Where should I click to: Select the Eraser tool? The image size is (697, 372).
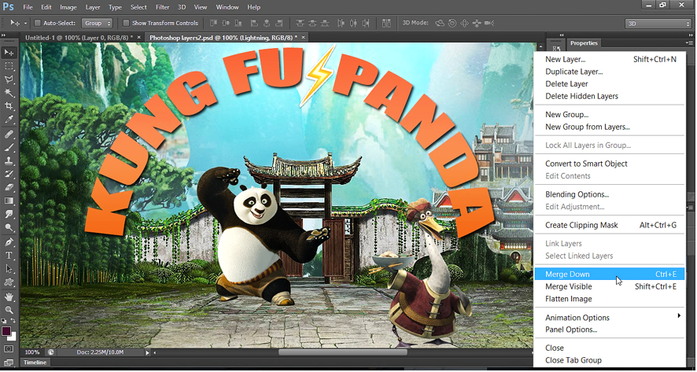click(9, 187)
